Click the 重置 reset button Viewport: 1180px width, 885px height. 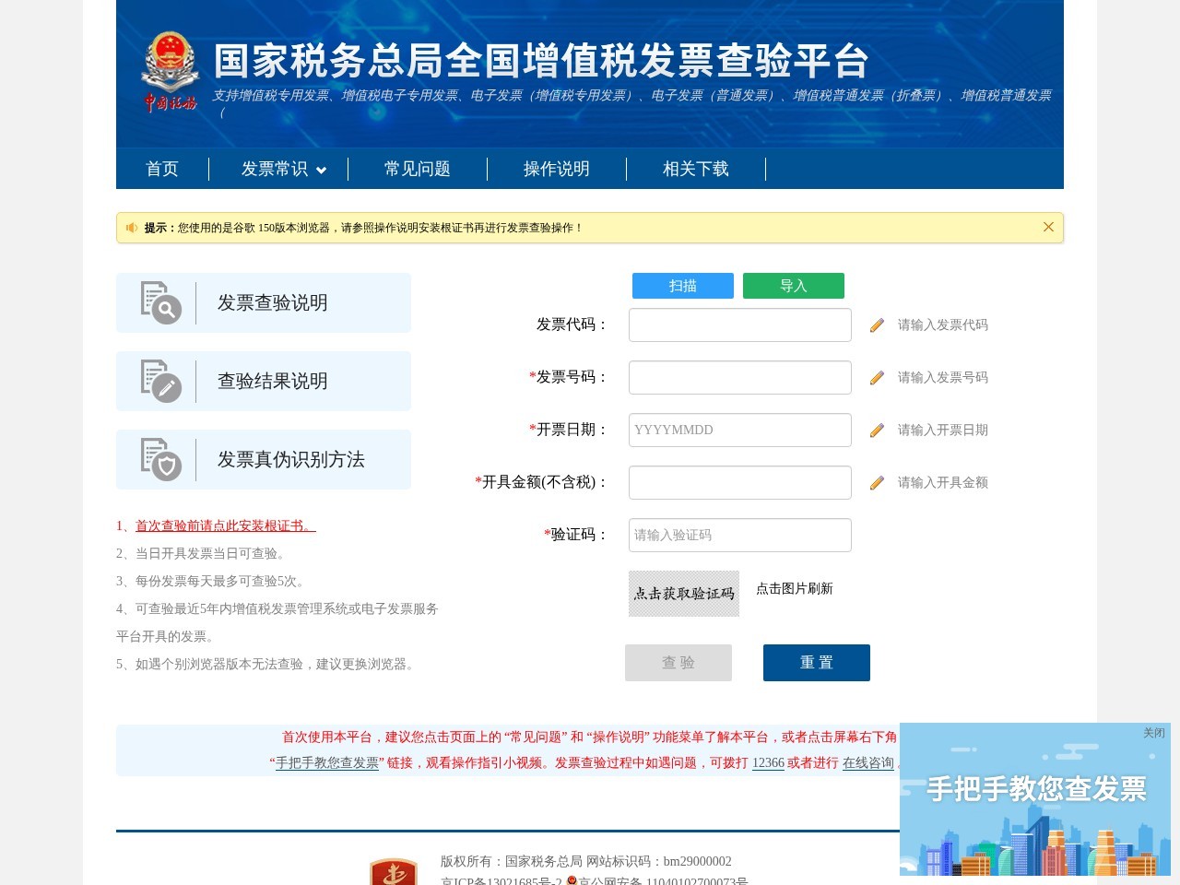pos(817,663)
